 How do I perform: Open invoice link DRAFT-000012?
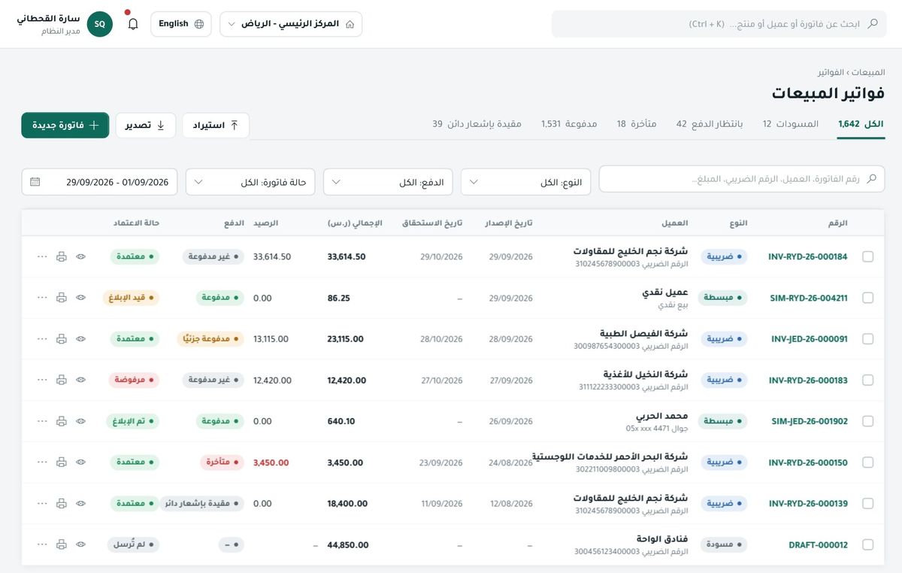click(818, 545)
